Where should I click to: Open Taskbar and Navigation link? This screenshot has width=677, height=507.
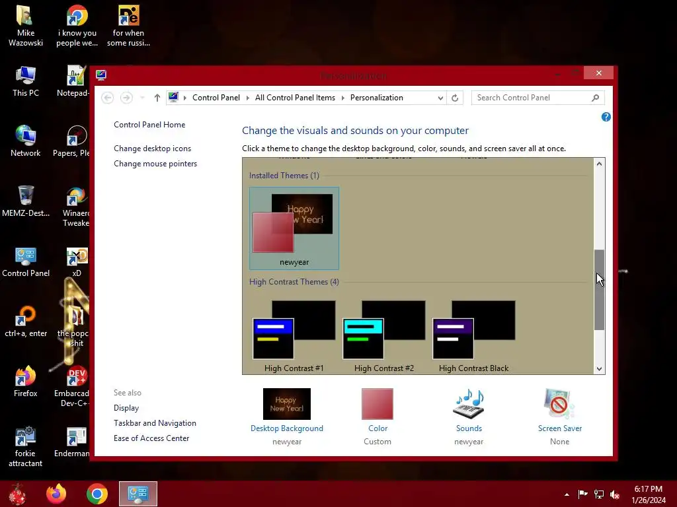(x=155, y=423)
